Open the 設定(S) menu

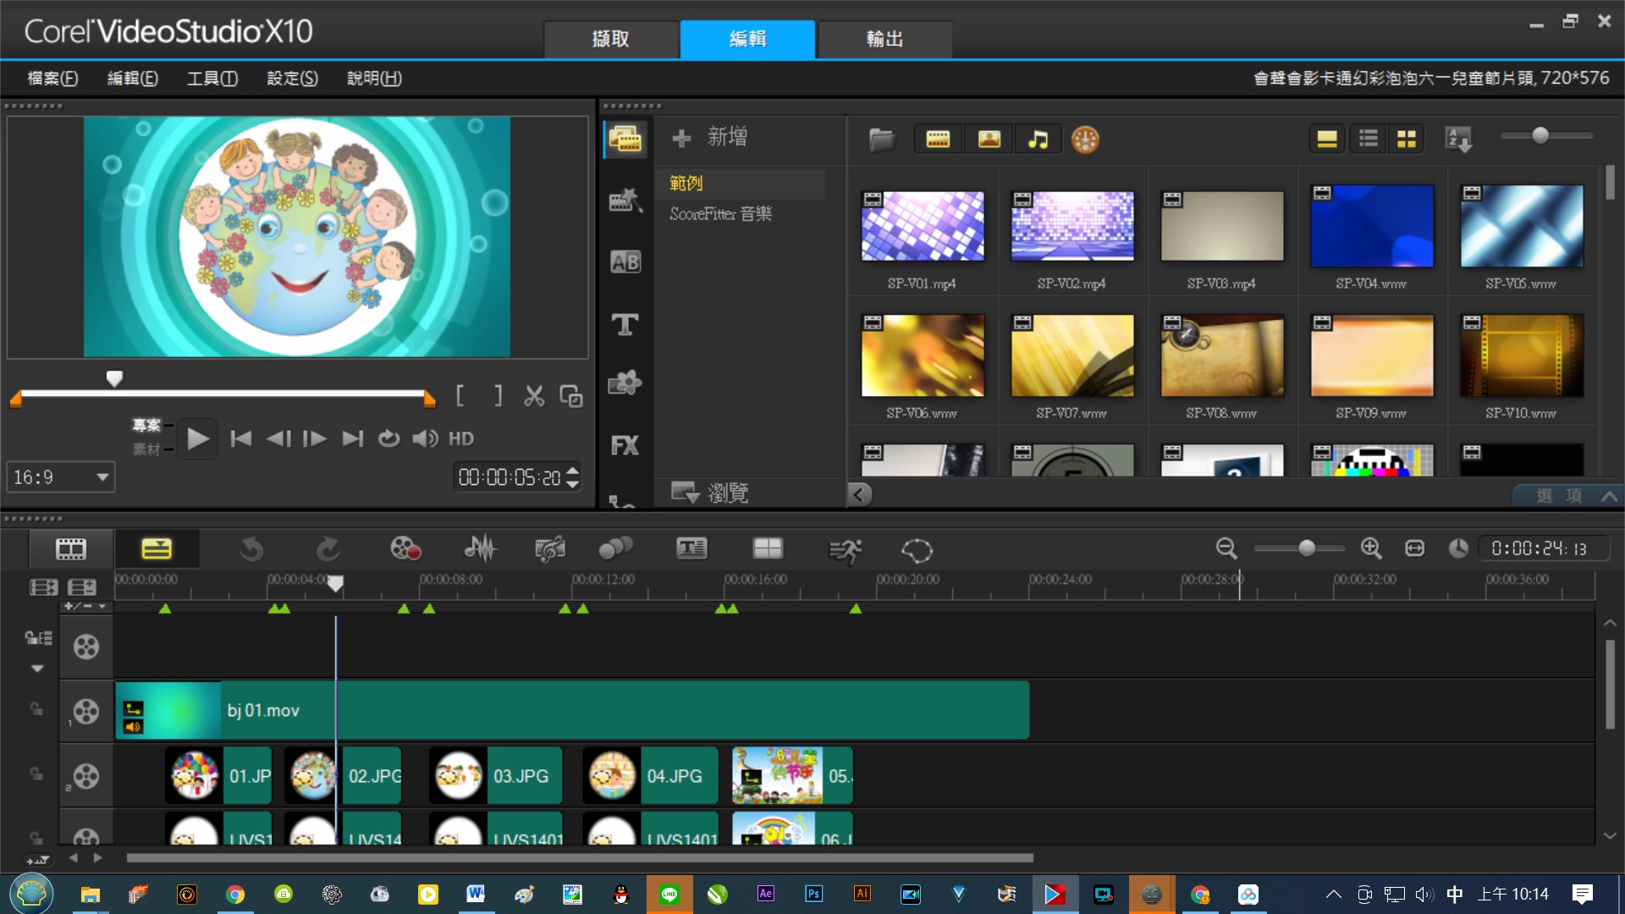(x=292, y=78)
